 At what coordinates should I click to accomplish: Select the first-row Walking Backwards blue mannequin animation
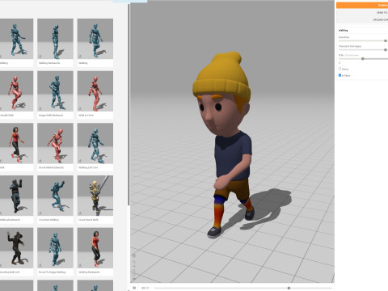click(55, 42)
